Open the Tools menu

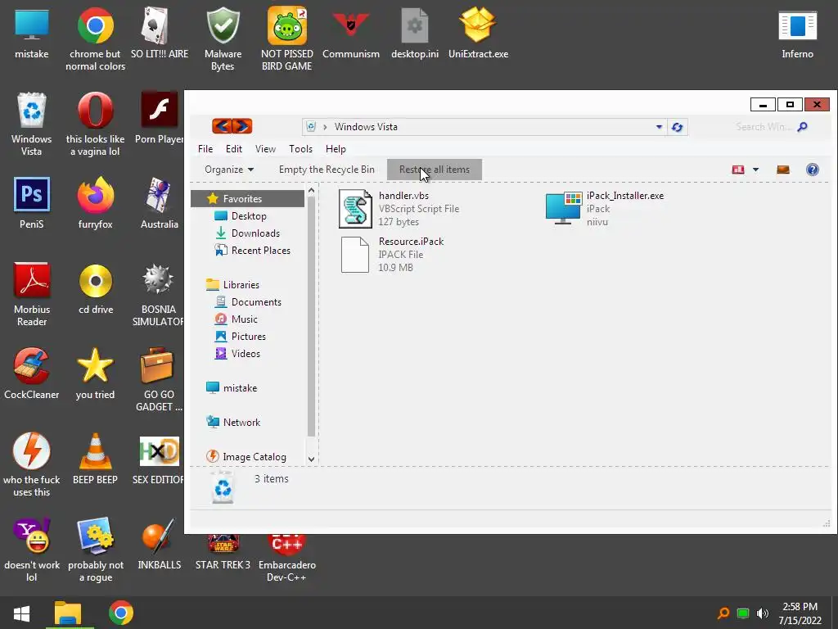point(300,149)
